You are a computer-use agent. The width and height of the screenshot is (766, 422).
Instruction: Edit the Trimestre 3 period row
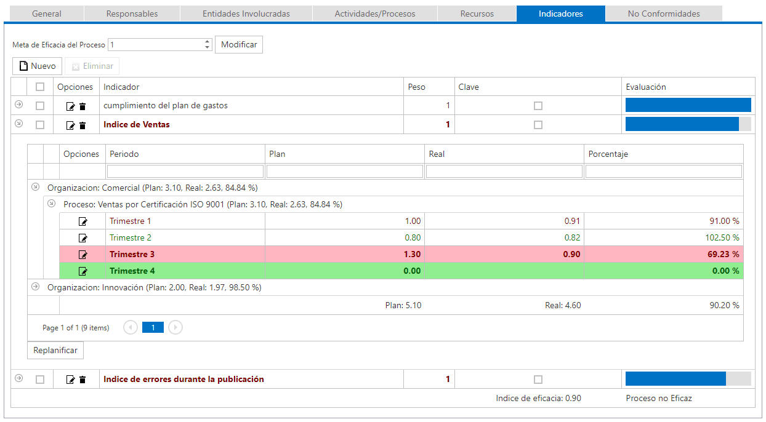(x=83, y=255)
